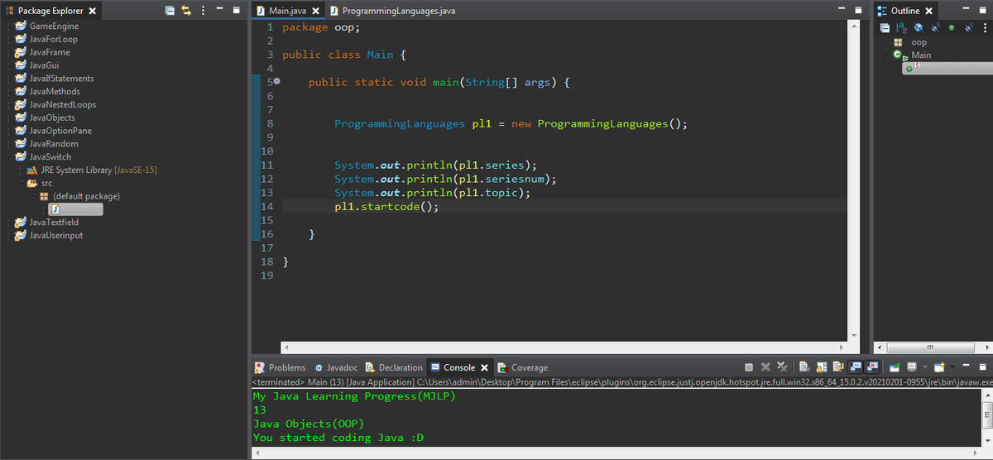993x460 pixels.
Task: Select the JavaNestedLoops project
Action: tap(62, 105)
